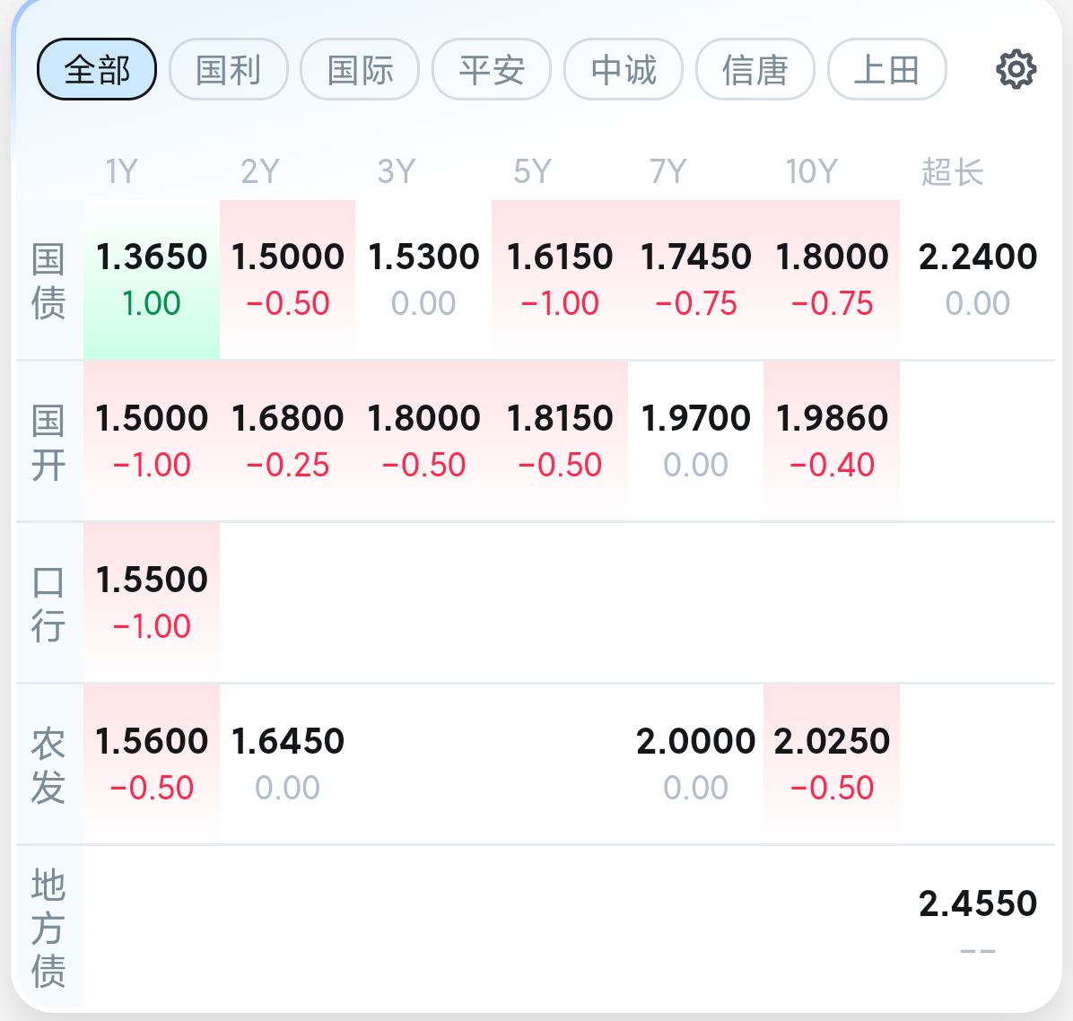The image size is (1073, 1021).
Task: Select the 平安 broker tab
Action: pyautogui.click(x=492, y=69)
